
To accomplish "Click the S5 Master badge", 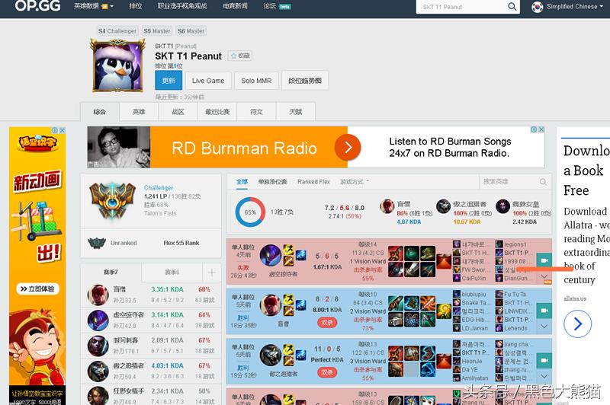I will (157, 30).
